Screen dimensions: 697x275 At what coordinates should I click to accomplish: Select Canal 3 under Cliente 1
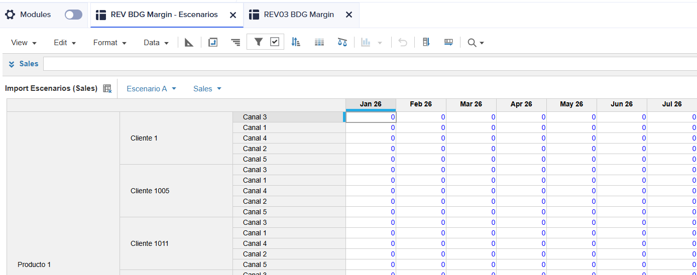pyautogui.click(x=289, y=117)
